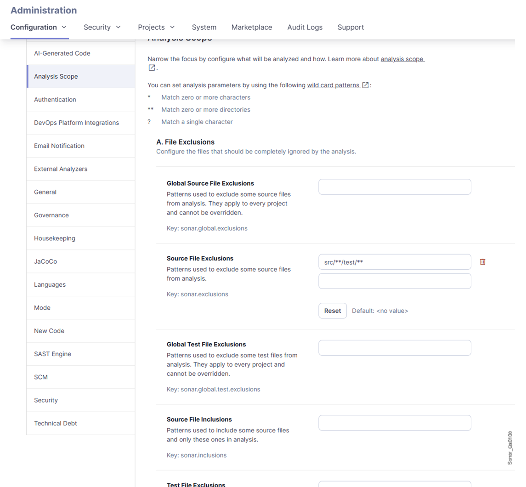Expand the Configuration dropdown menu
Viewport: 526px width, 487px height.
click(39, 27)
